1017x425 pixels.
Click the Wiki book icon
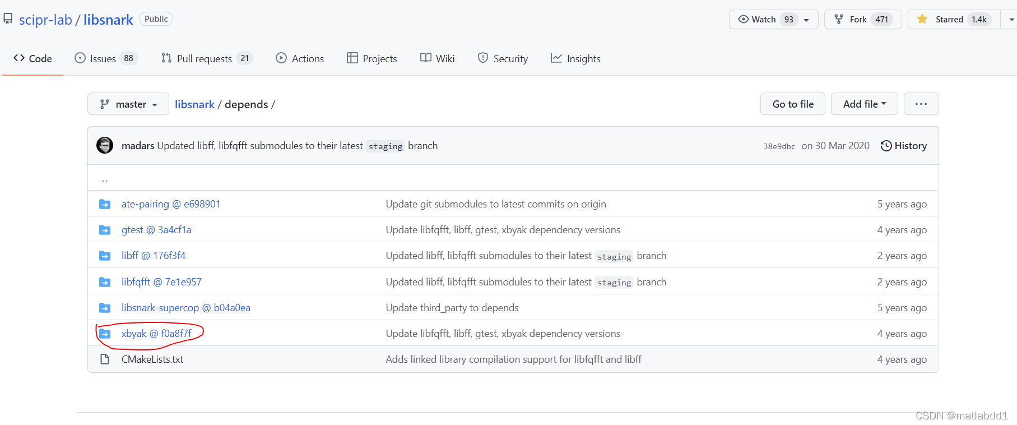(426, 58)
